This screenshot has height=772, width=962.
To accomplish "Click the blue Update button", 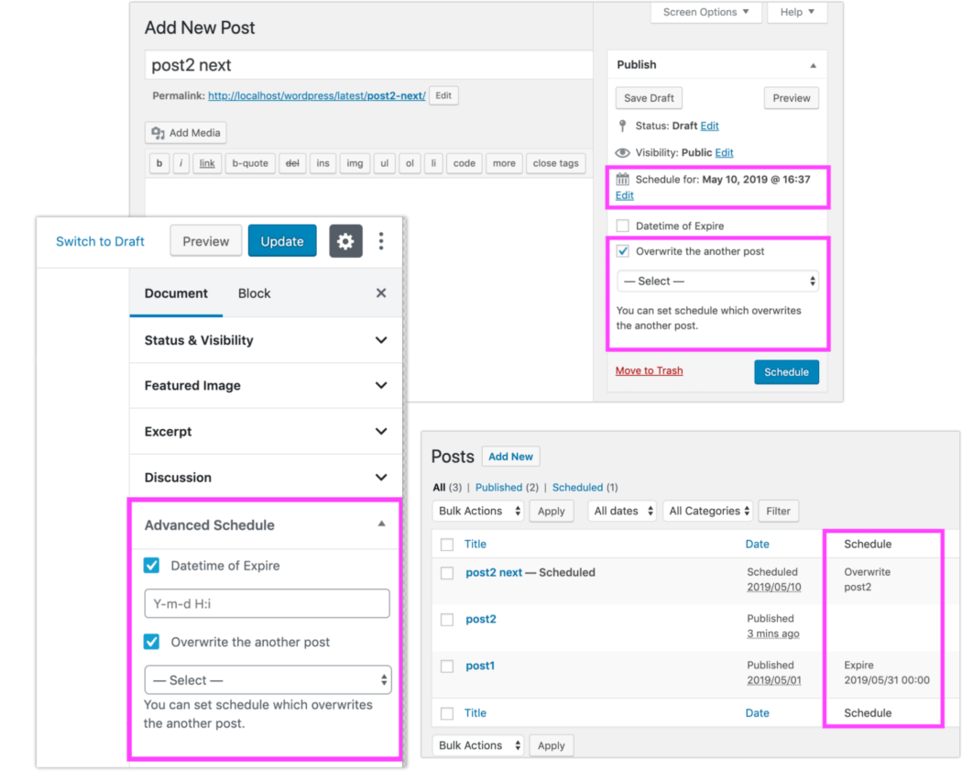I will [282, 241].
